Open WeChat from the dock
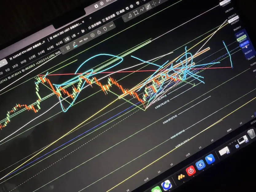 point(157,189)
